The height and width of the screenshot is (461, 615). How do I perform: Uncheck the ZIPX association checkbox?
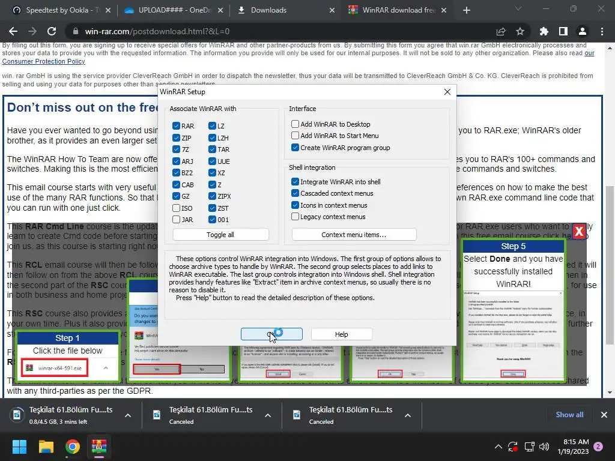(212, 196)
